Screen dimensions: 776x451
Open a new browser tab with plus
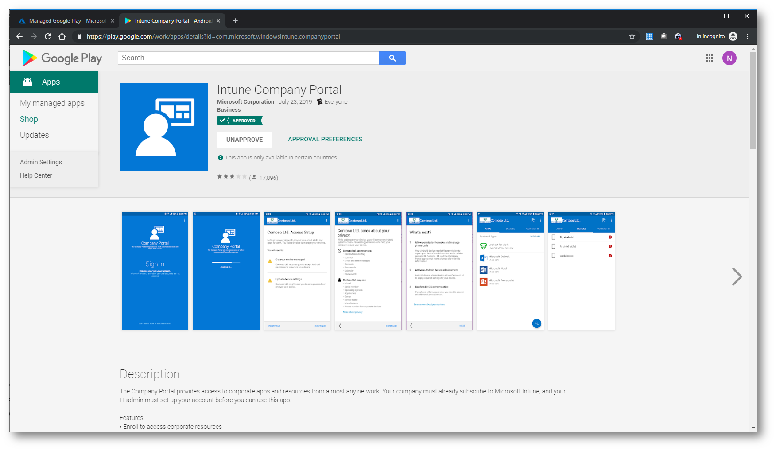pyautogui.click(x=235, y=21)
